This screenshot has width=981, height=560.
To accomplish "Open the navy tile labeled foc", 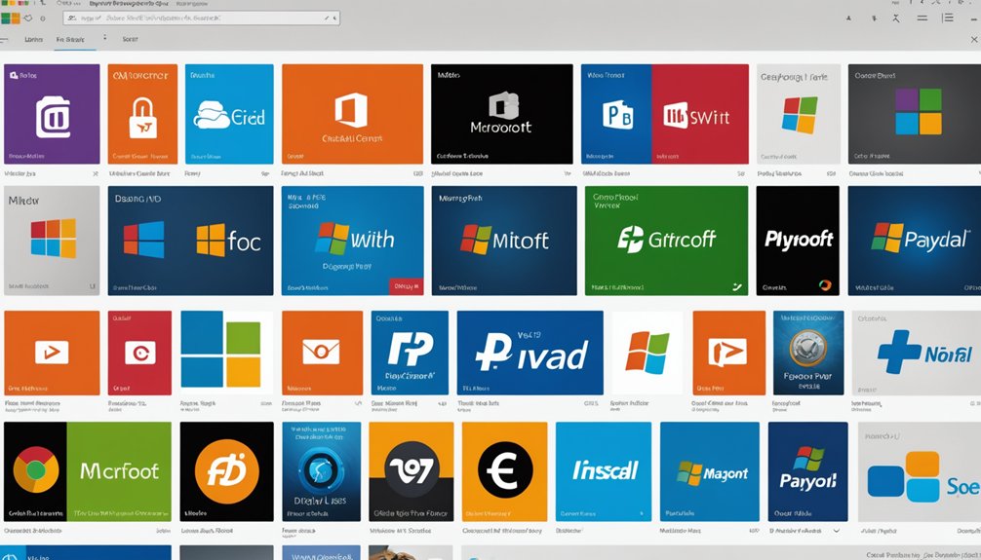I will pyautogui.click(x=190, y=240).
